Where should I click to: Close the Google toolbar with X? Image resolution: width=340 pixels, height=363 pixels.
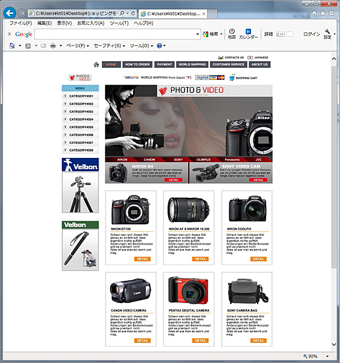click(x=10, y=34)
